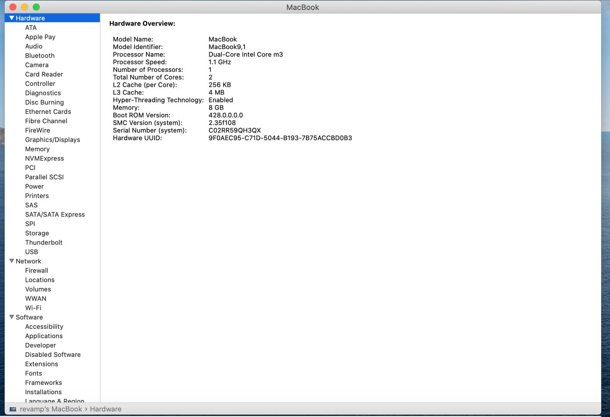The height and width of the screenshot is (417, 610).
Task: Show the Applications list
Action: 44,336
